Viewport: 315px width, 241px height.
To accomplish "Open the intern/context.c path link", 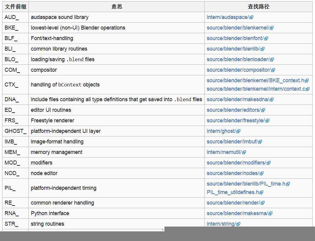I will click(x=256, y=89).
